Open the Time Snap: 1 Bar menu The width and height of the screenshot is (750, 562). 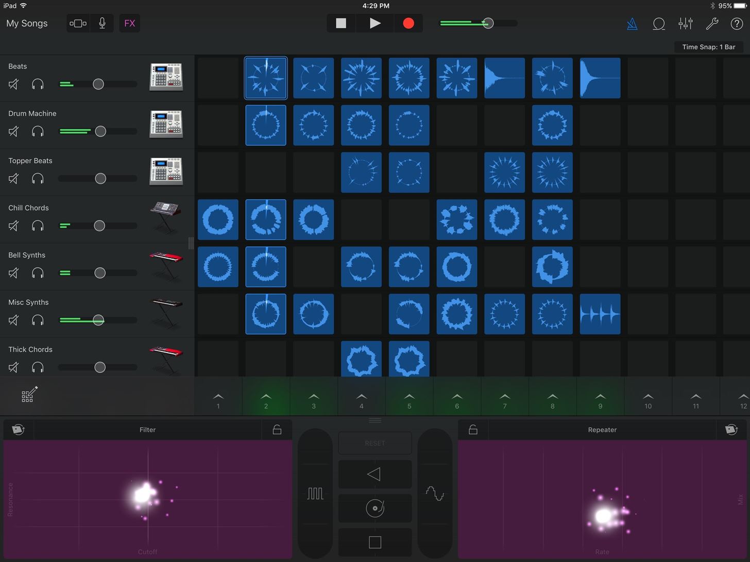(709, 47)
